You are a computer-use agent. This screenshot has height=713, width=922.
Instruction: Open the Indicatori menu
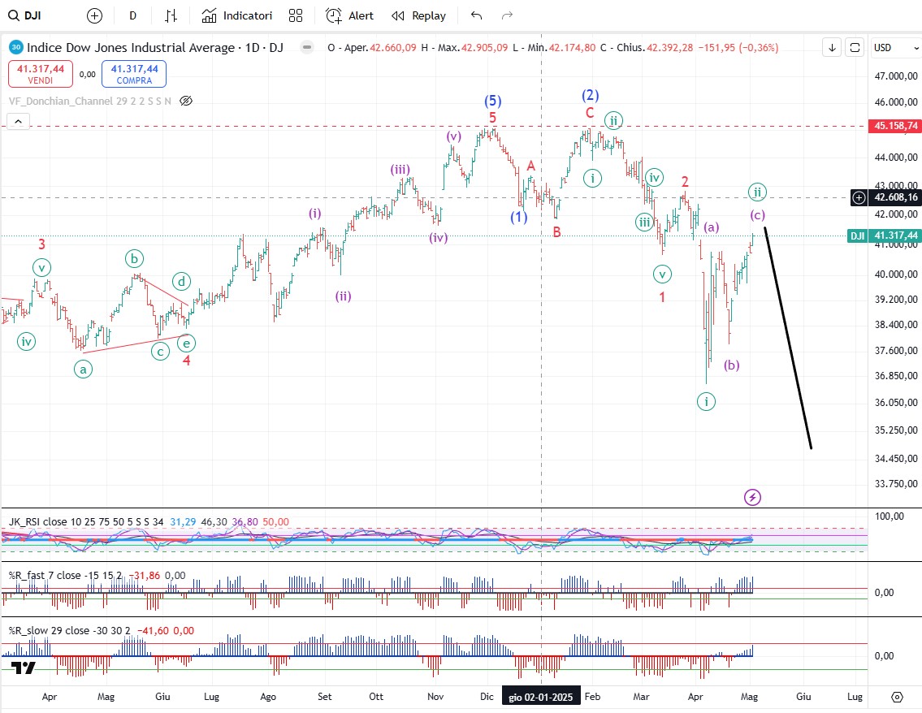(237, 16)
